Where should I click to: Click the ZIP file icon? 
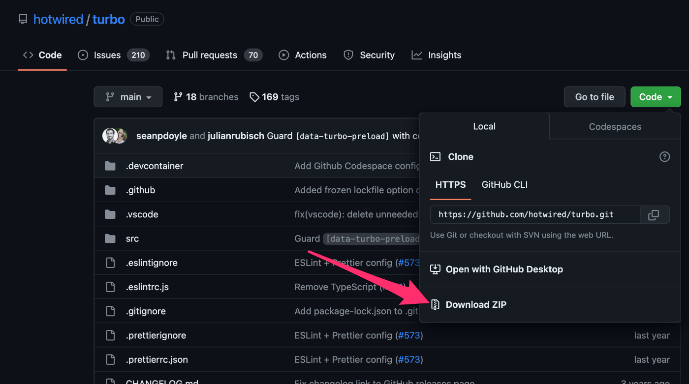(x=435, y=305)
